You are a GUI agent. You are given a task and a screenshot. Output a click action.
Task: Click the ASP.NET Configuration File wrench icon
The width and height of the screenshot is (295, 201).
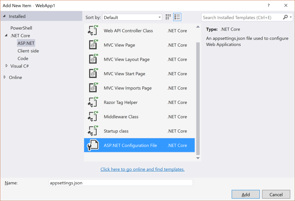[x=93, y=145]
